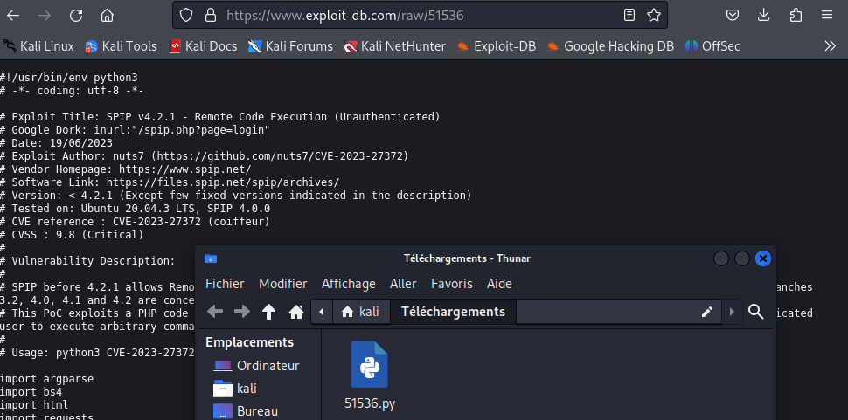Open Favoris menu in Thunar

point(452,284)
